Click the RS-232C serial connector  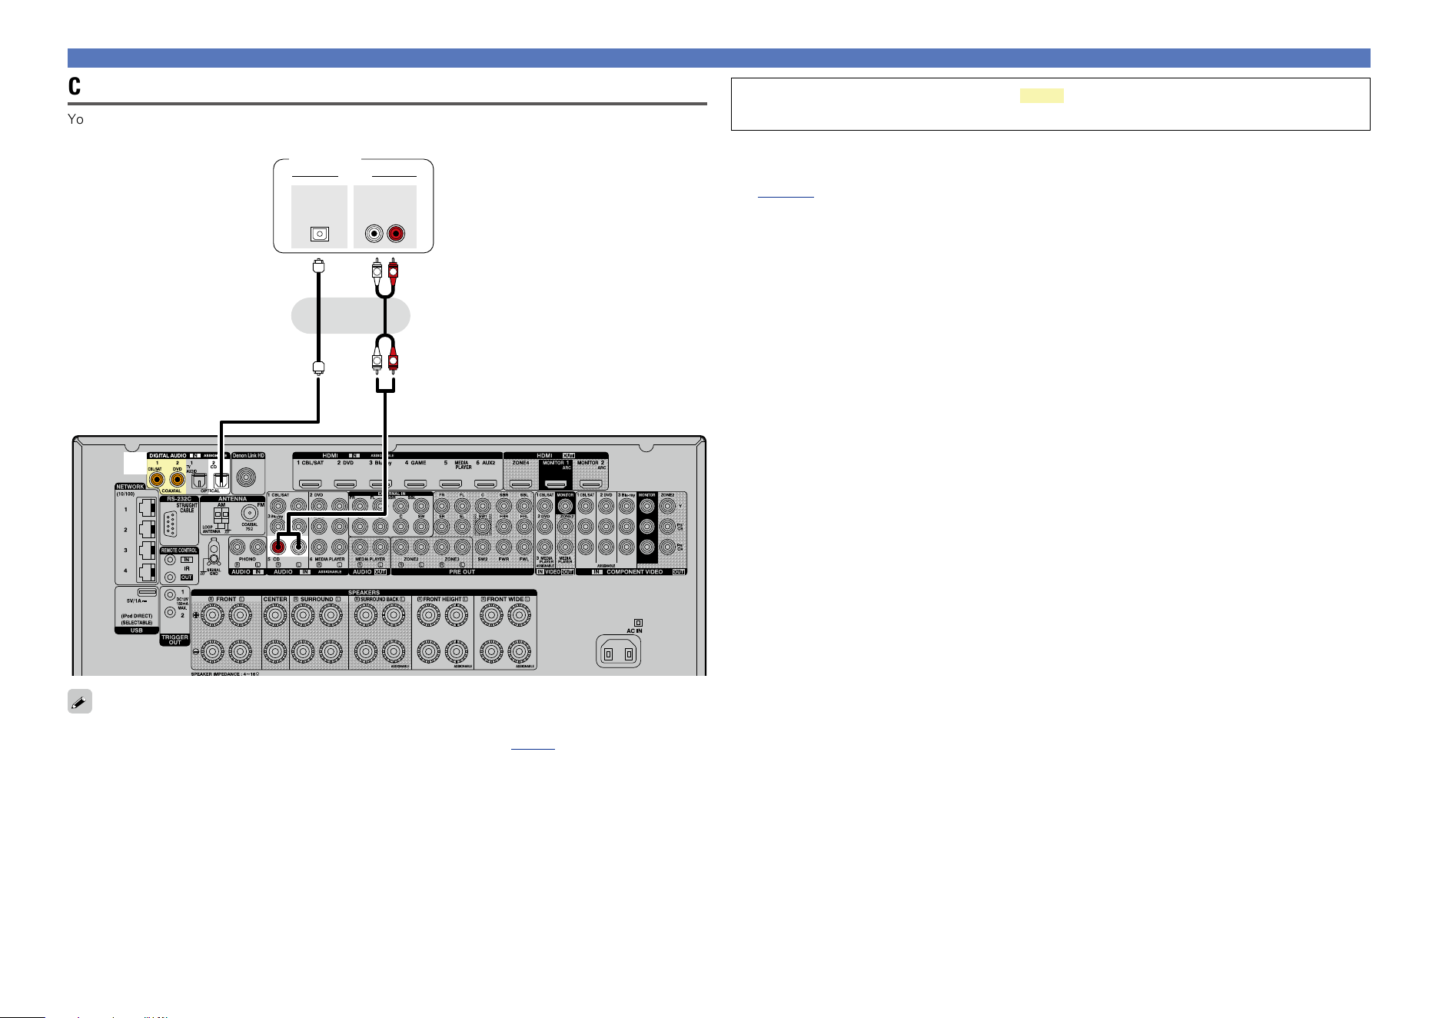click(171, 524)
